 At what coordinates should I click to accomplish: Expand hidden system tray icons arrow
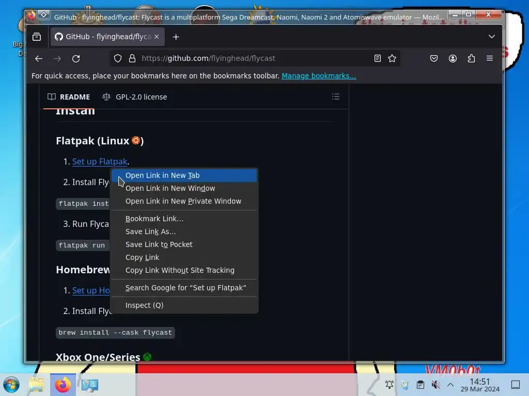[x=450, y=385]
